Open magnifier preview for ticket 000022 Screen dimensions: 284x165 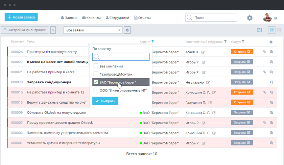271,62
